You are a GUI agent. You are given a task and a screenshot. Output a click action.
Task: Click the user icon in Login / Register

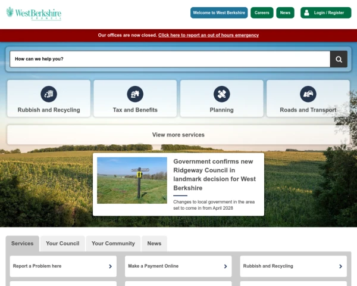[306, 13]
